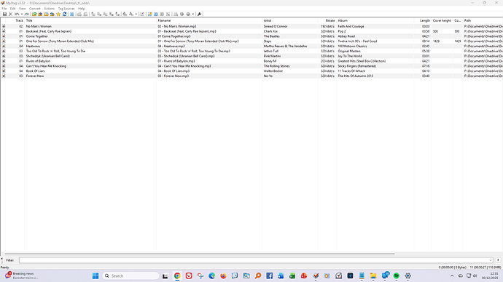This screenshot has width=503, height=282.
Task: Open Microsoft Edge from taskbar
Action: 211,276
